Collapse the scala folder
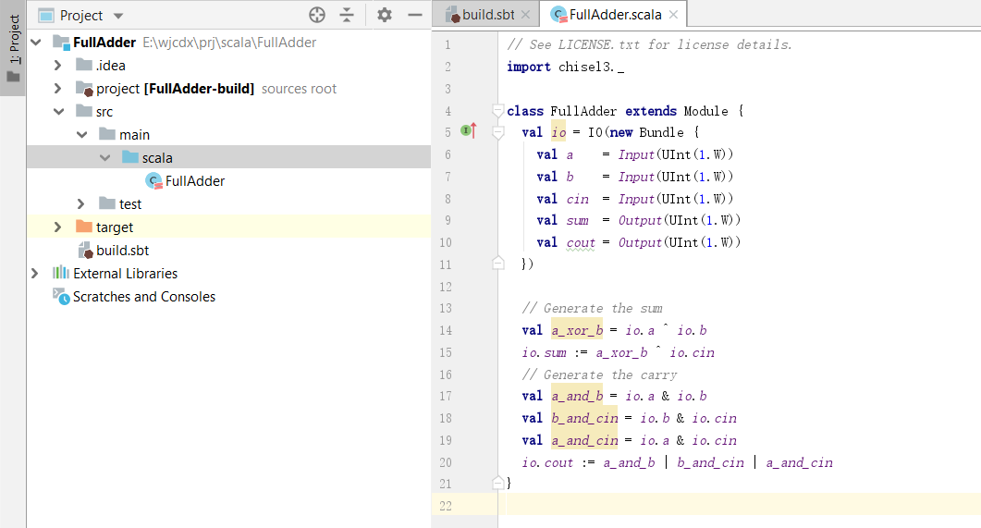The image size is (981, 528). (x=105, y=157)
